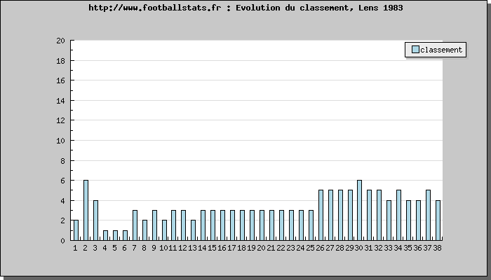Click the x-axis label 1
This screenshot has width=491, height=280.
75,248
